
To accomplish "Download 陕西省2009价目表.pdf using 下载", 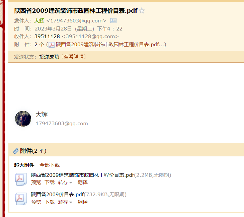I will point(50,202).
